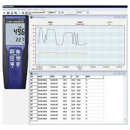
Task: Click the Tabular scrollbar up arrow
Action: [x=125, y=77]
